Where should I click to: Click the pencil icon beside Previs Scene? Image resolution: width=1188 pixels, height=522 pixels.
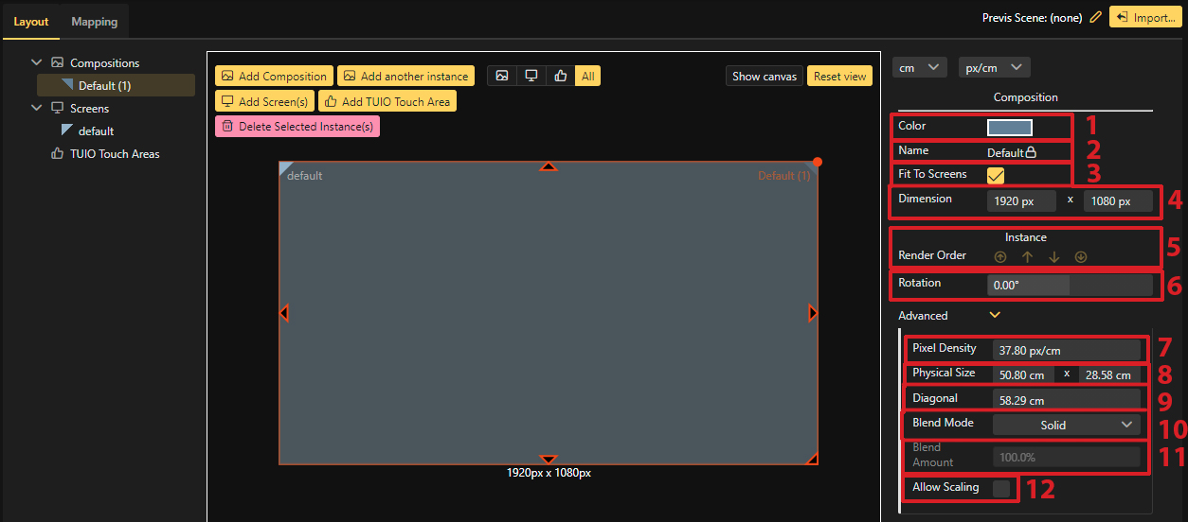tap(1096, 17)
